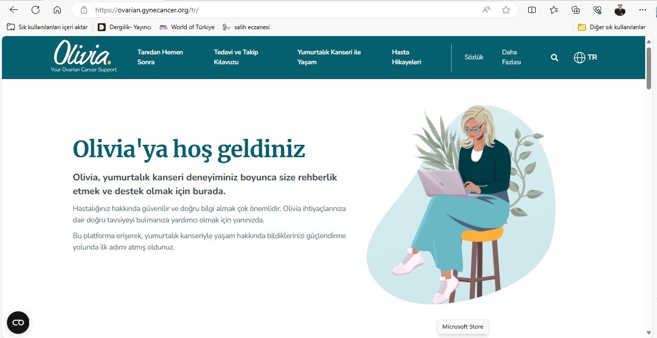Viewport: 657px width, 338px height.
Task: Open the "Yumurtalık Kanseri ile Yaşam" menu
Action: click(x=329, y=57)
